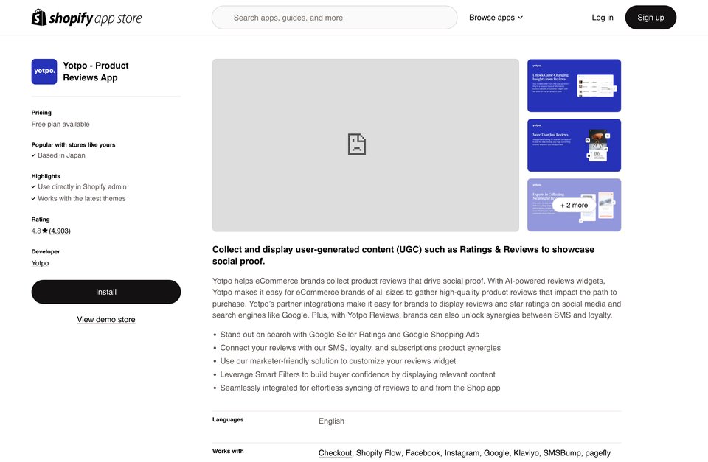This screenshot has height=462, width=708.
Task: Click the Collect and display UGC headline
Action: click(x=403, y=256)
